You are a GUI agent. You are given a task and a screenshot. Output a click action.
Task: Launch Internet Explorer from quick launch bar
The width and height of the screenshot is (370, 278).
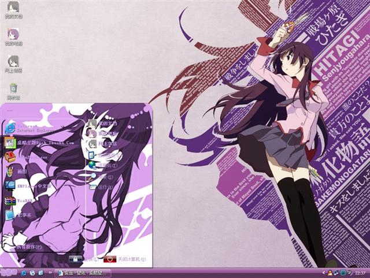tap(24, 273)
